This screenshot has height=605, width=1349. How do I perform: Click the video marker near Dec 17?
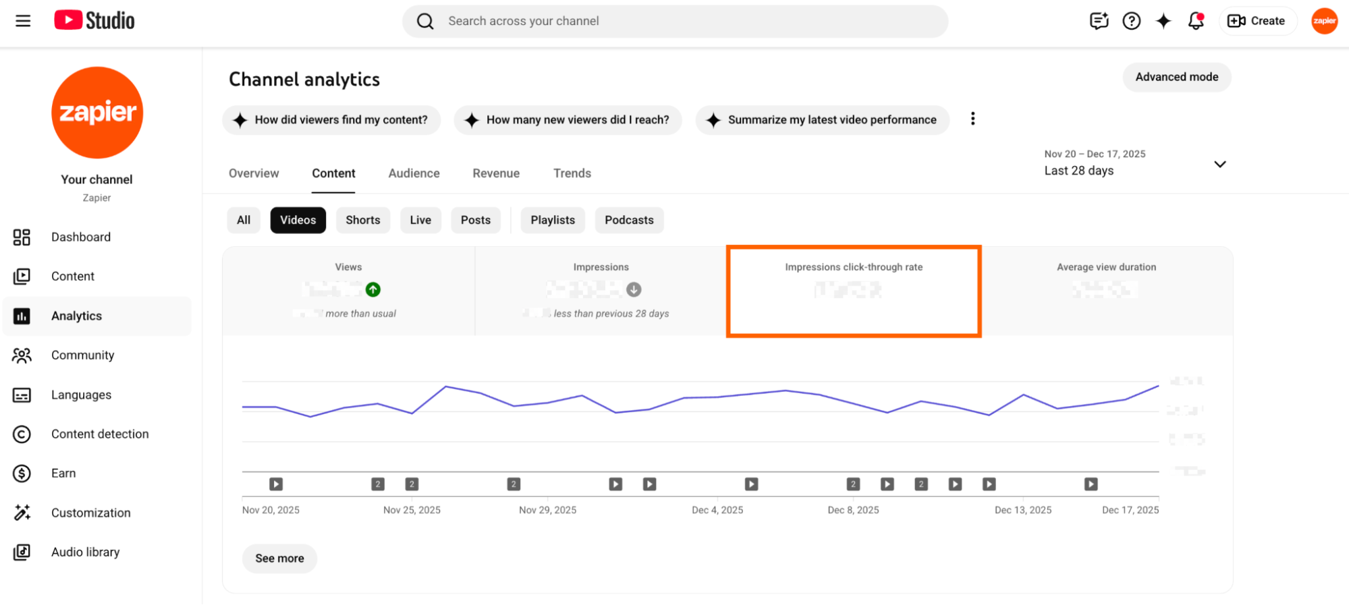[1091, 484]
